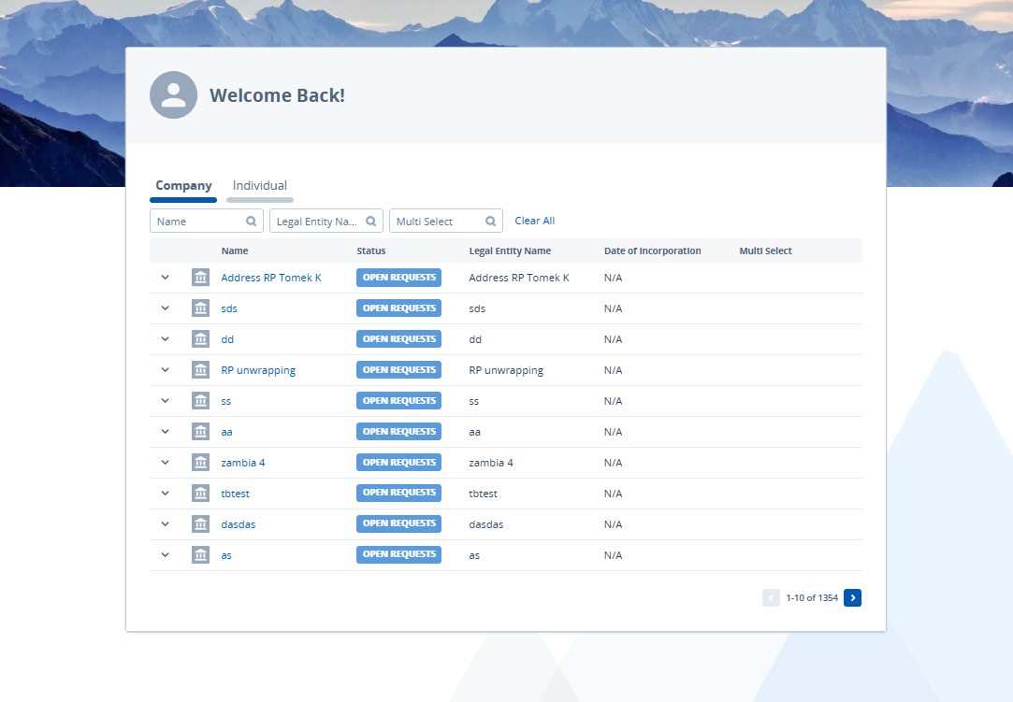Viewport: 1013px width, 702px height.
Task: Click the building icon beside "zambia 4"
Action: (x=200, y=462)
